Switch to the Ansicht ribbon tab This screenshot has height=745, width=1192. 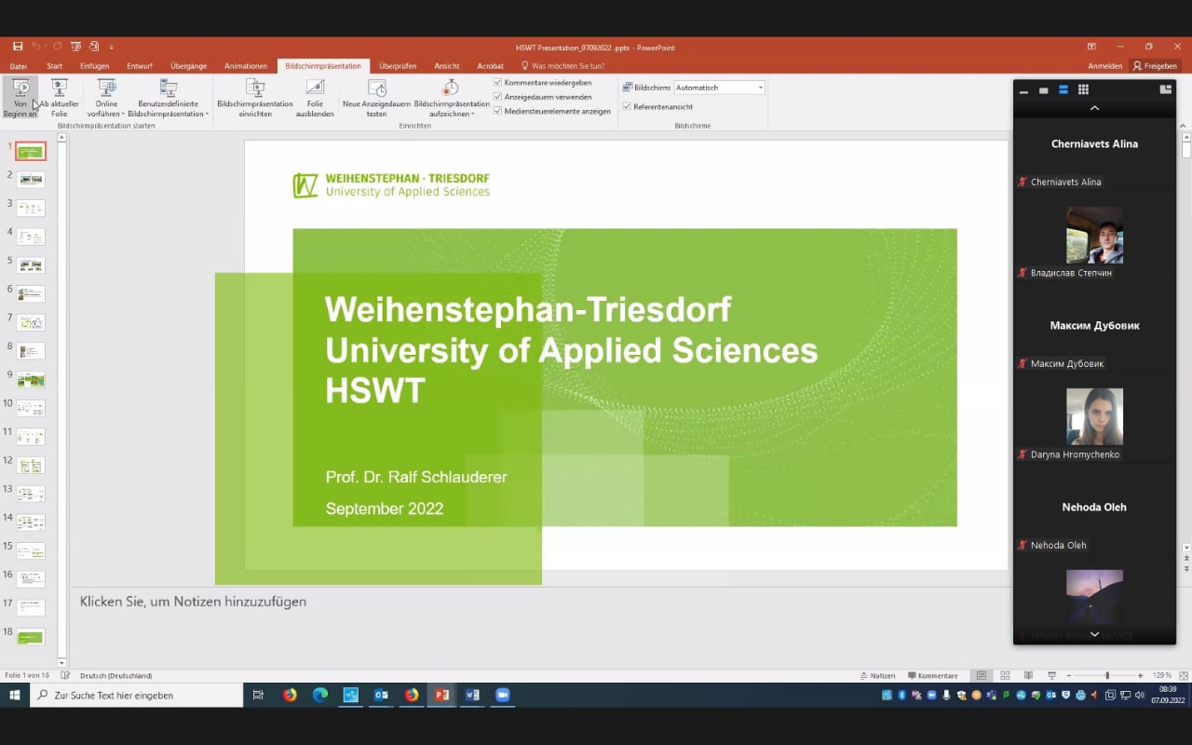click(x=447, y=66)
